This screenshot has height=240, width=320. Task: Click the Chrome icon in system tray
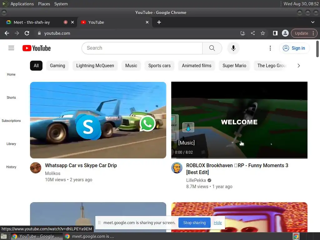296,237
